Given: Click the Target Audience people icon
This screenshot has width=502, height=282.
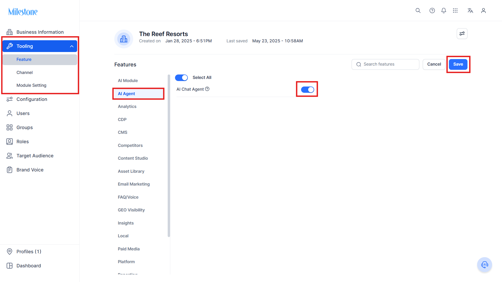Looking at the screenshot, I should (9, 156).
